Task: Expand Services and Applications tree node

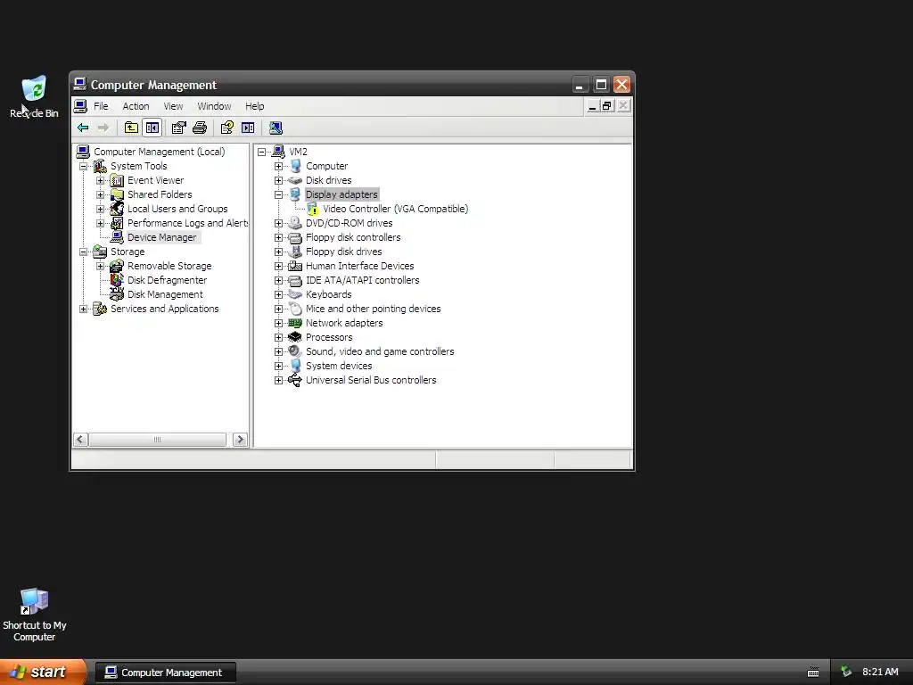Action: click(x=83, y=309)
